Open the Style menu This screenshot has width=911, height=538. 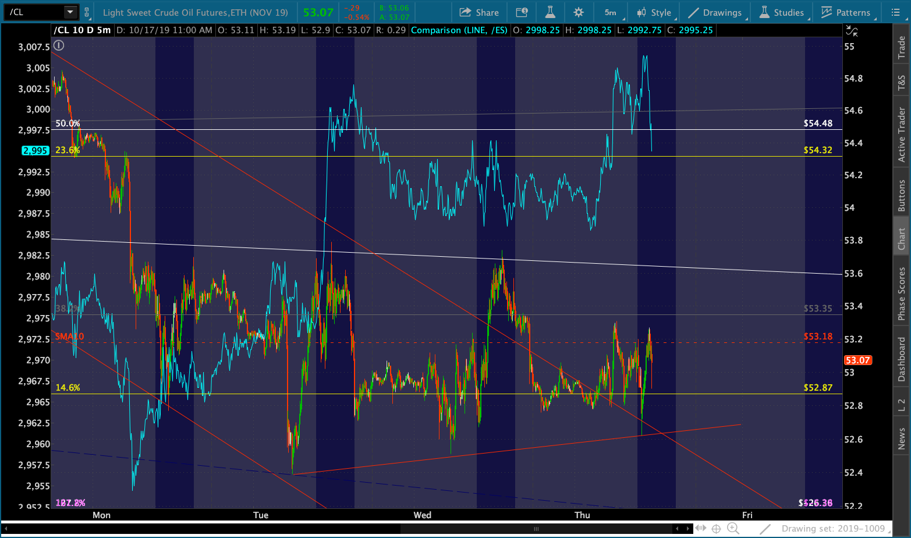pos(655,12)
